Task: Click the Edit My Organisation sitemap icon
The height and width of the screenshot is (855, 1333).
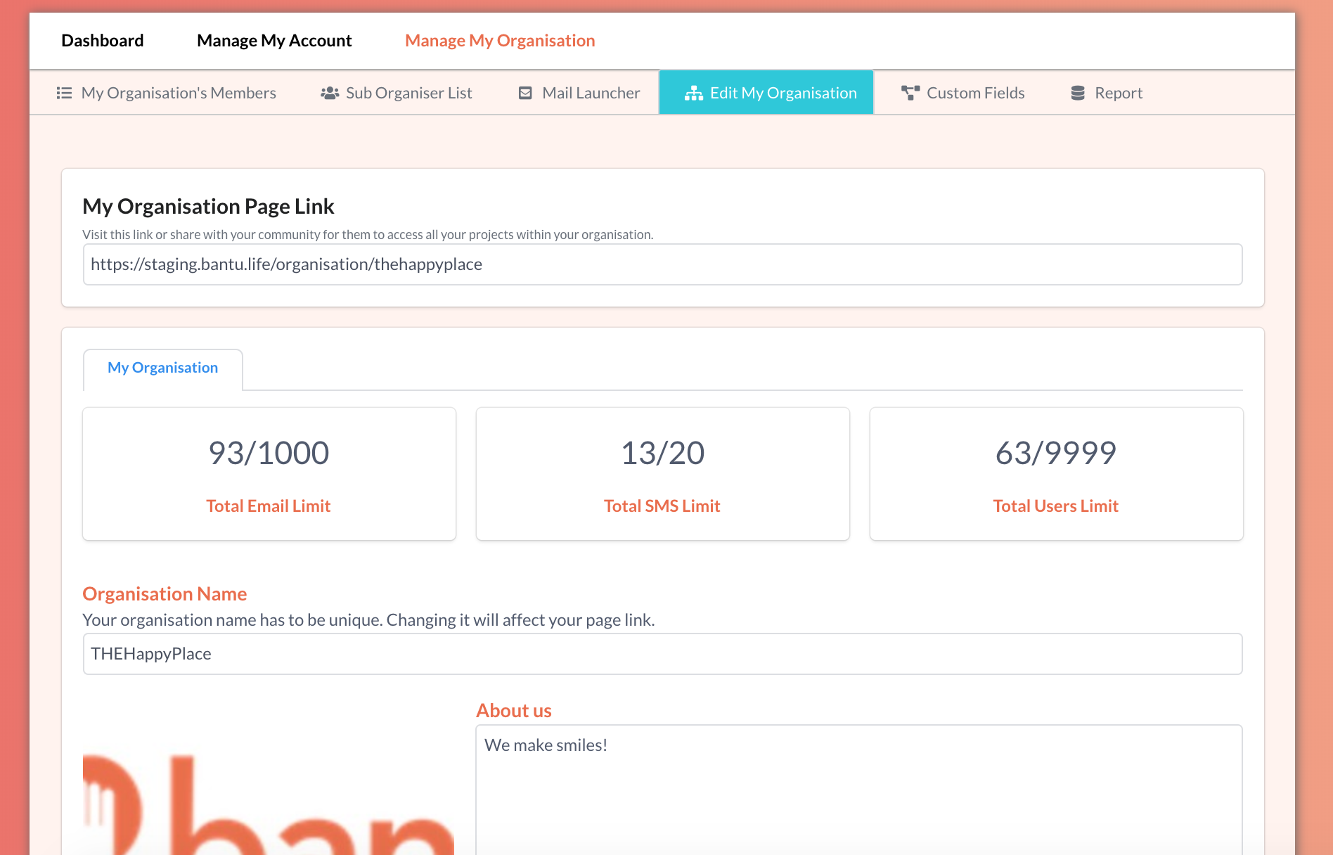Action: [694, 93]
